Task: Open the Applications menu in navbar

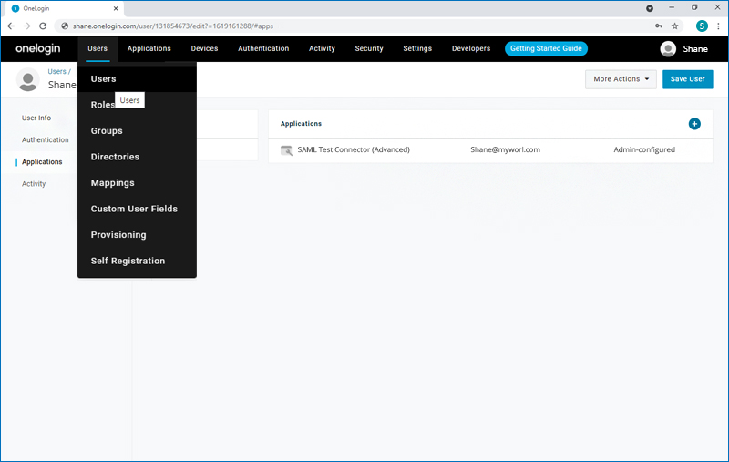Action: (149, 48)
